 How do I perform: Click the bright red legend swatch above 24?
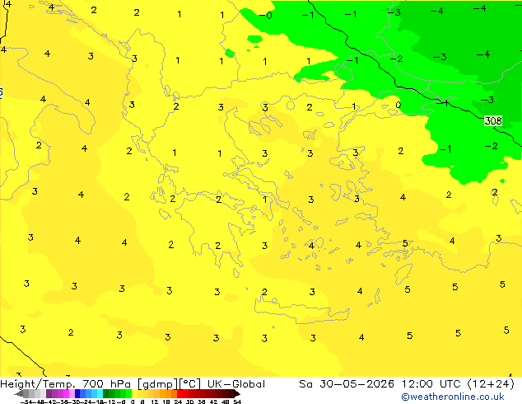(x=179, y=393)
